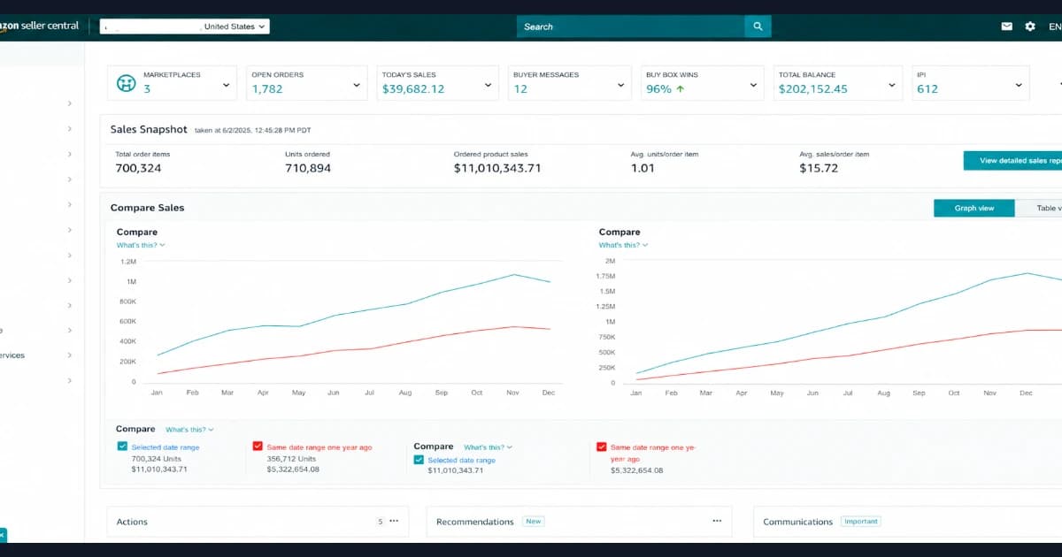The width and height of the screenshot is (1062, 557).
Task: Click the Buy Box Wins 96% value
Action: click(x=659, y=89)
